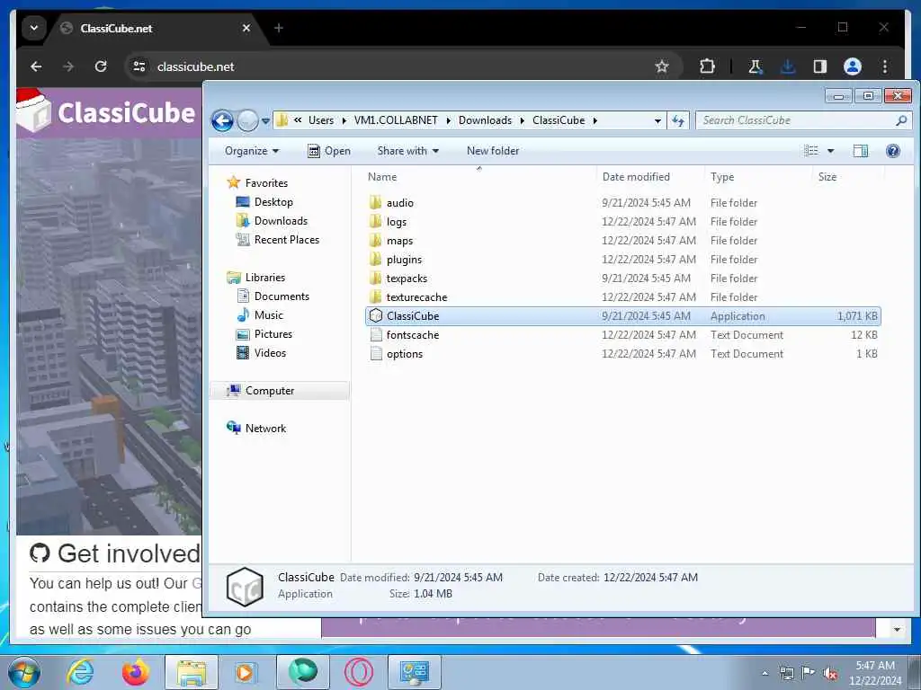Select the plugins folder icon
Viewport: 921px width, 690px height.
tap(376, 259)
